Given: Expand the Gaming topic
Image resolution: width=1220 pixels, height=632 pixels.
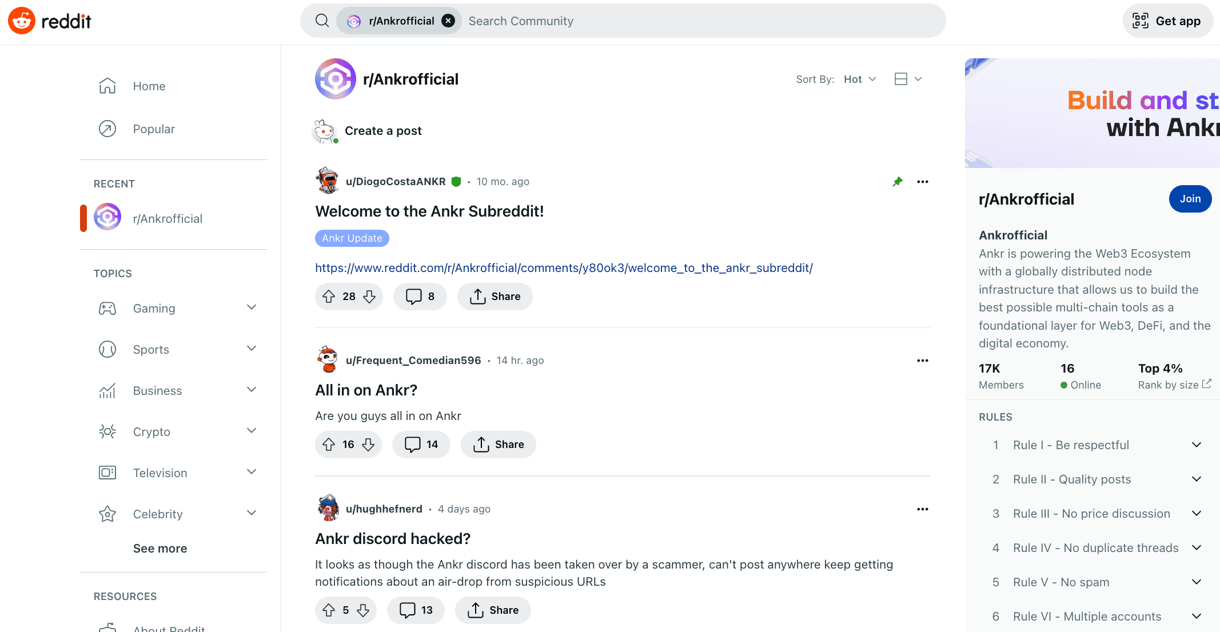Looking at the screenshot, I should (251, 308).
